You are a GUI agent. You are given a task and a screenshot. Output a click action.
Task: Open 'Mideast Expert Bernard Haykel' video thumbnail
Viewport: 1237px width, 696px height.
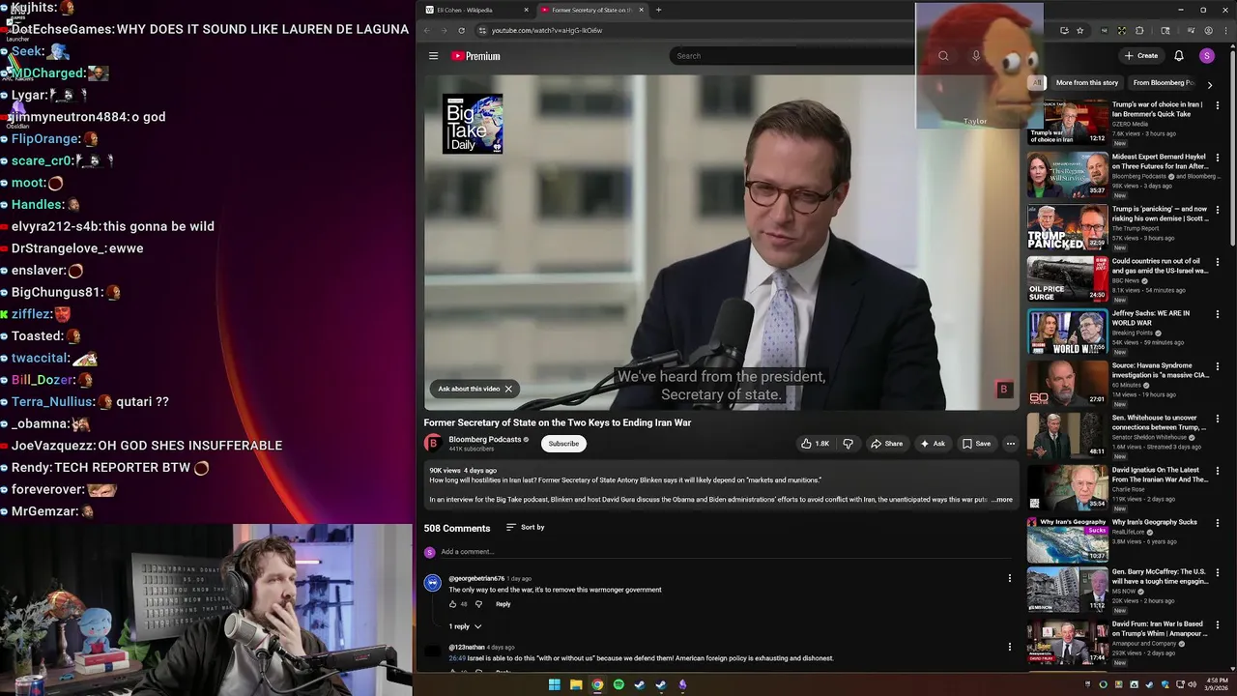pos(1068,174)
